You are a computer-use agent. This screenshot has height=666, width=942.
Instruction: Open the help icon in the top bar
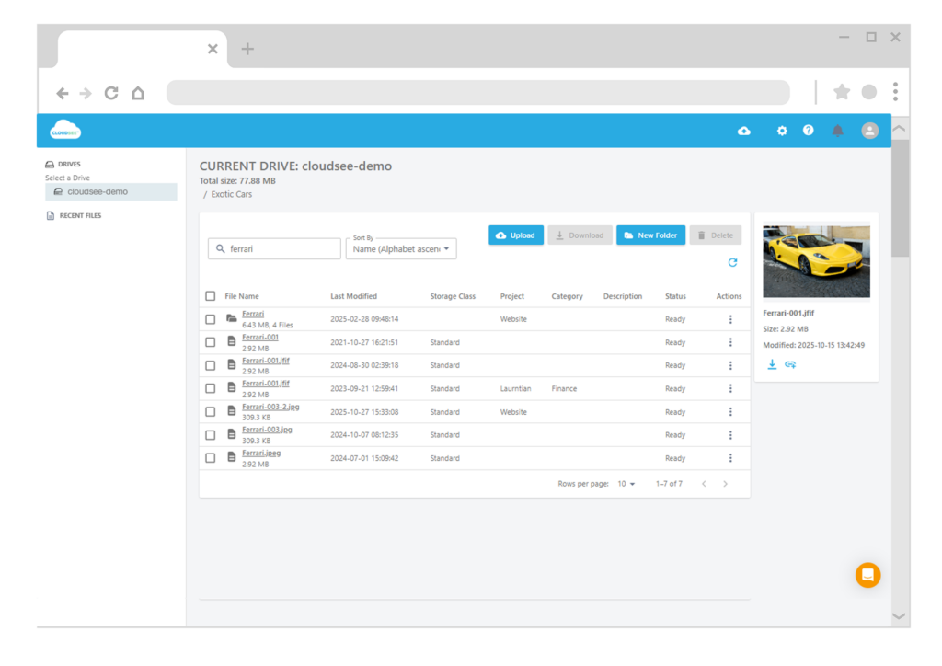[x=808, y=130]
